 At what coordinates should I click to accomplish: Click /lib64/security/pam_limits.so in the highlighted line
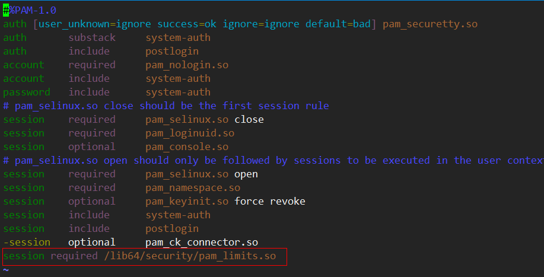(190, 256)
